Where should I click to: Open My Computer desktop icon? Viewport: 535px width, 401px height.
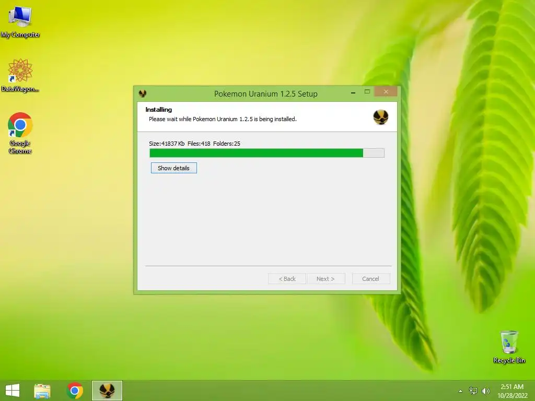click(20, 22)
